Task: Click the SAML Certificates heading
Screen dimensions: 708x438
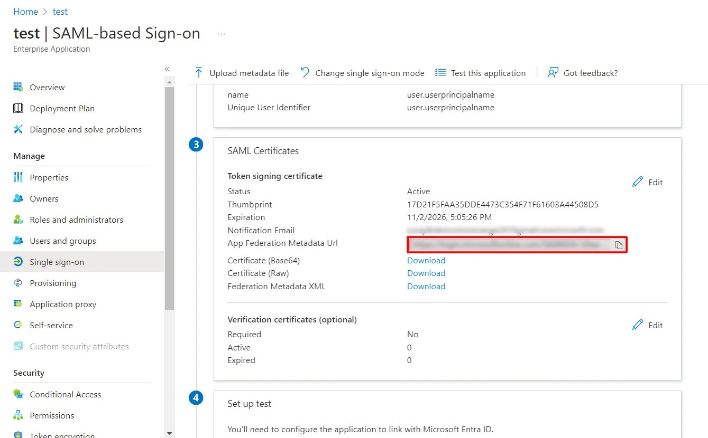Action: pyautogui.click(x=263, y=151)
